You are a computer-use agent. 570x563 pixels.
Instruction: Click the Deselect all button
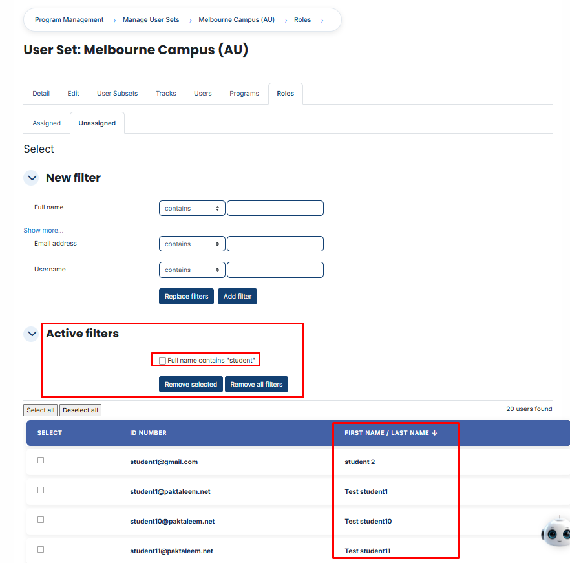point(80,410)
